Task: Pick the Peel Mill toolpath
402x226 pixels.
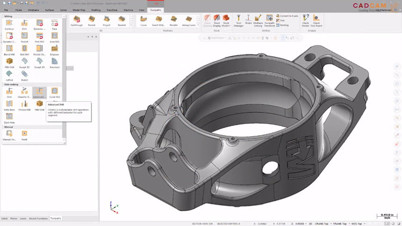Action: 39,37
